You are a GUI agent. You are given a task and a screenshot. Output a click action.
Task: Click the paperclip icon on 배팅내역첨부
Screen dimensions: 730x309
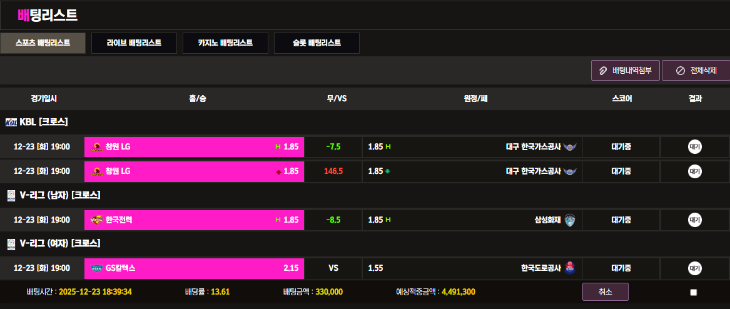(x=603, y=71)
